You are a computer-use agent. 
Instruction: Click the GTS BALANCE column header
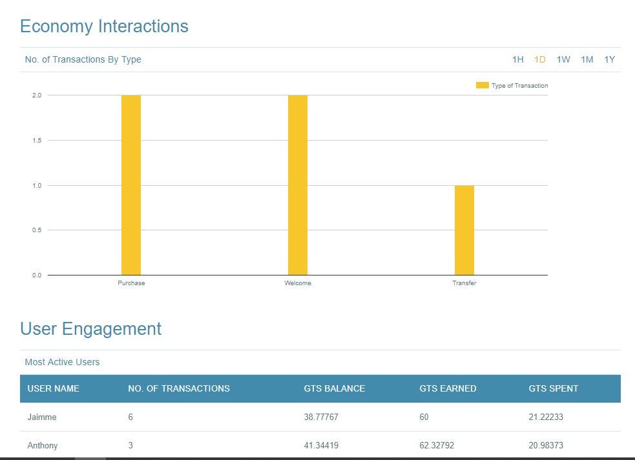coord(334,388)
